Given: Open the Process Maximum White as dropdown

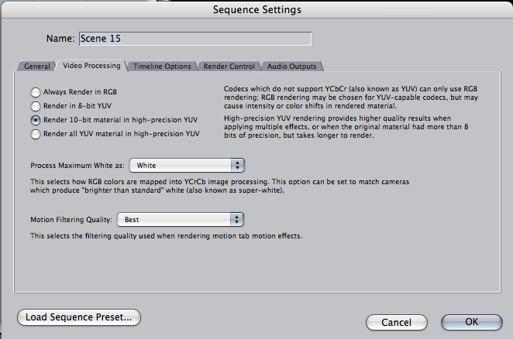Looking at the screenshot, I should click(x=186, y=165).
